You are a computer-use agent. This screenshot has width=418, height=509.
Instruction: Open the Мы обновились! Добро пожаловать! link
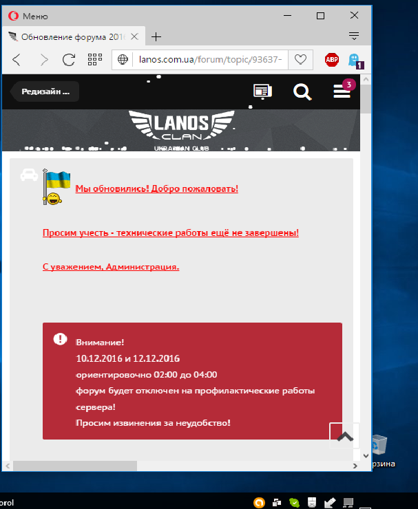[156, 188]
